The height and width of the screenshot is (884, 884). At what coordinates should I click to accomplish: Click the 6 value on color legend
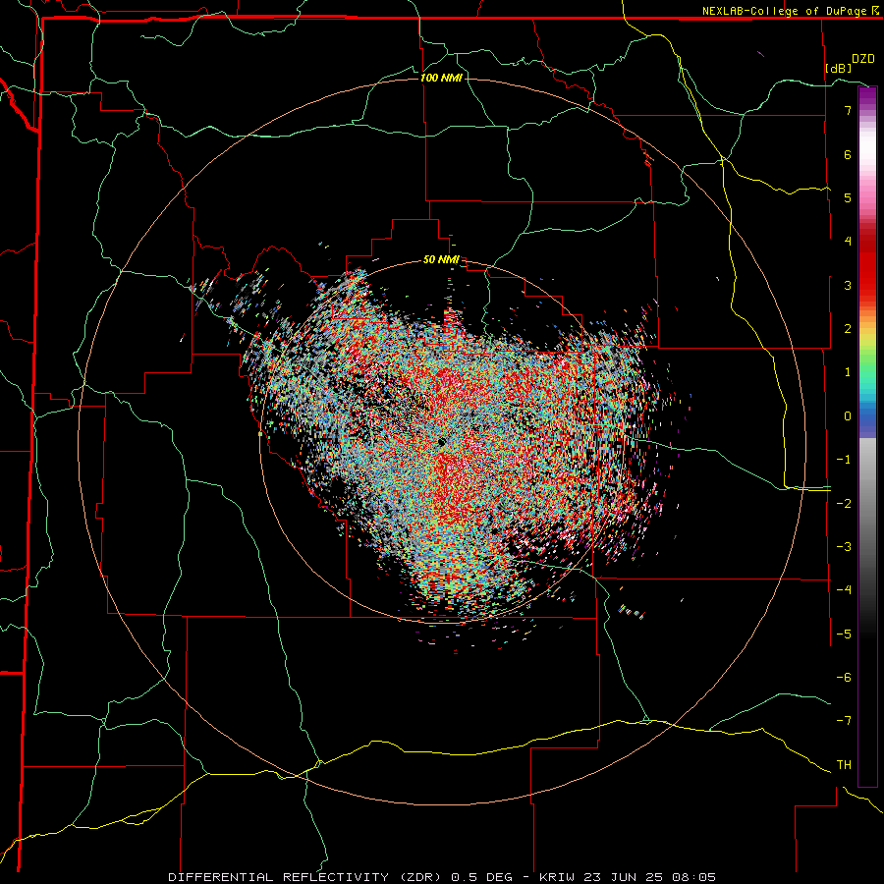tap(848, 154)
